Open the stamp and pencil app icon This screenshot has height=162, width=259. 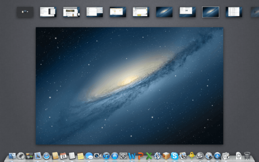click(226, 156)
